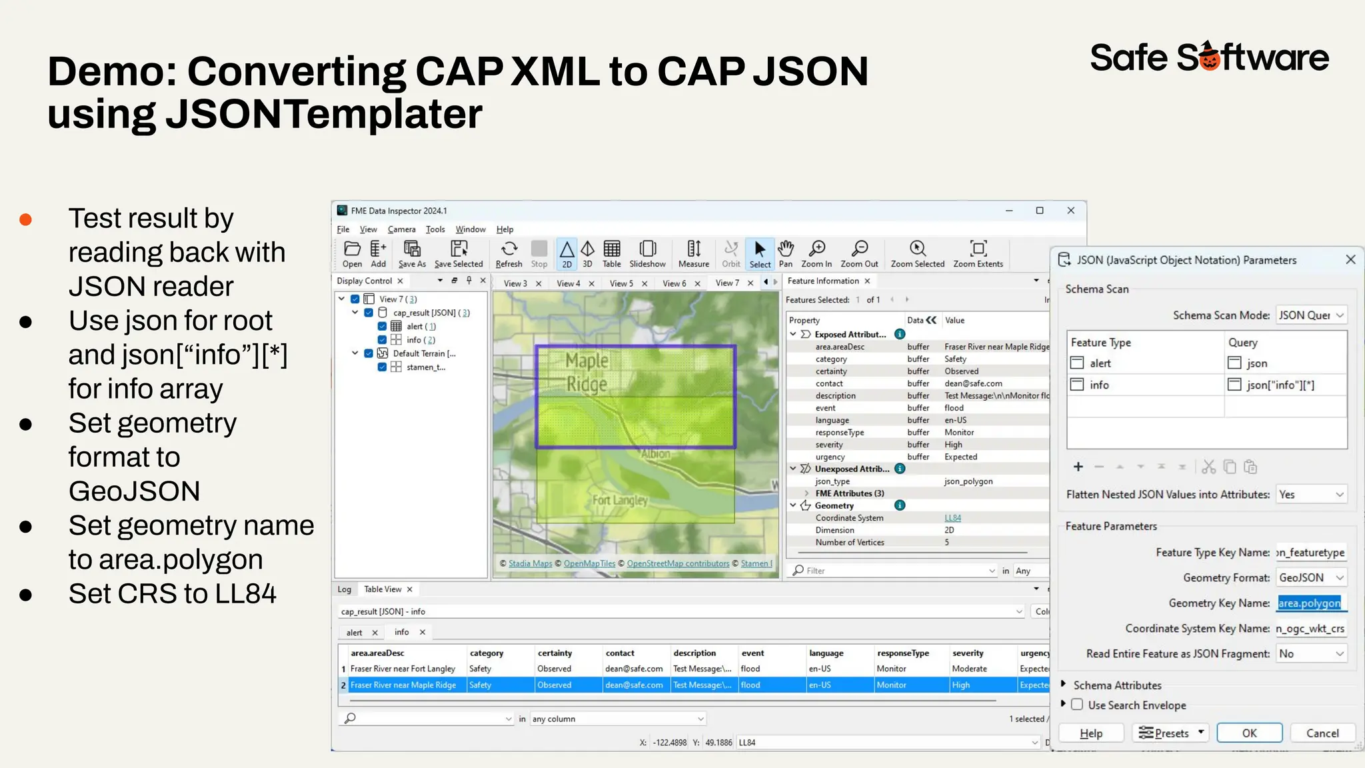Open the Flatten Nested JSON Values dropdown
The height and width of the screenshot is (768, 1365).
1311,495
